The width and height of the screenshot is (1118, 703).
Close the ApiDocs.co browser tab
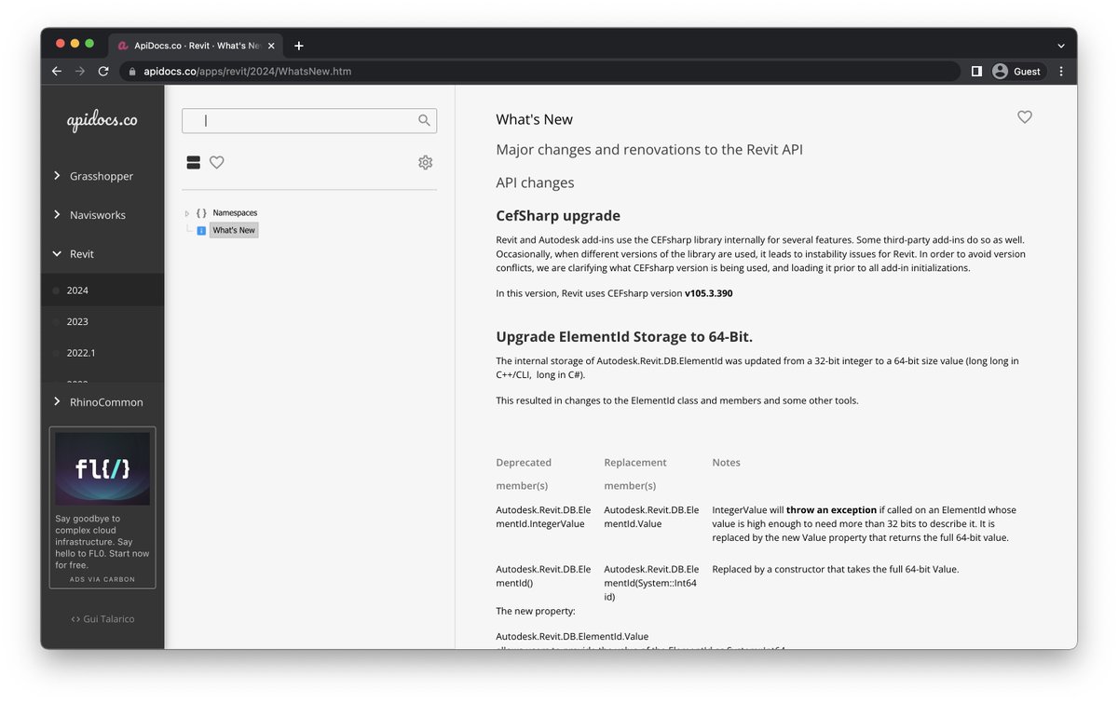[272, 46]
